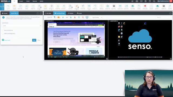Viewport: 173px width, 97px height.
Task: Close the Unlock Win tab
Action: [x=18, y=13]
